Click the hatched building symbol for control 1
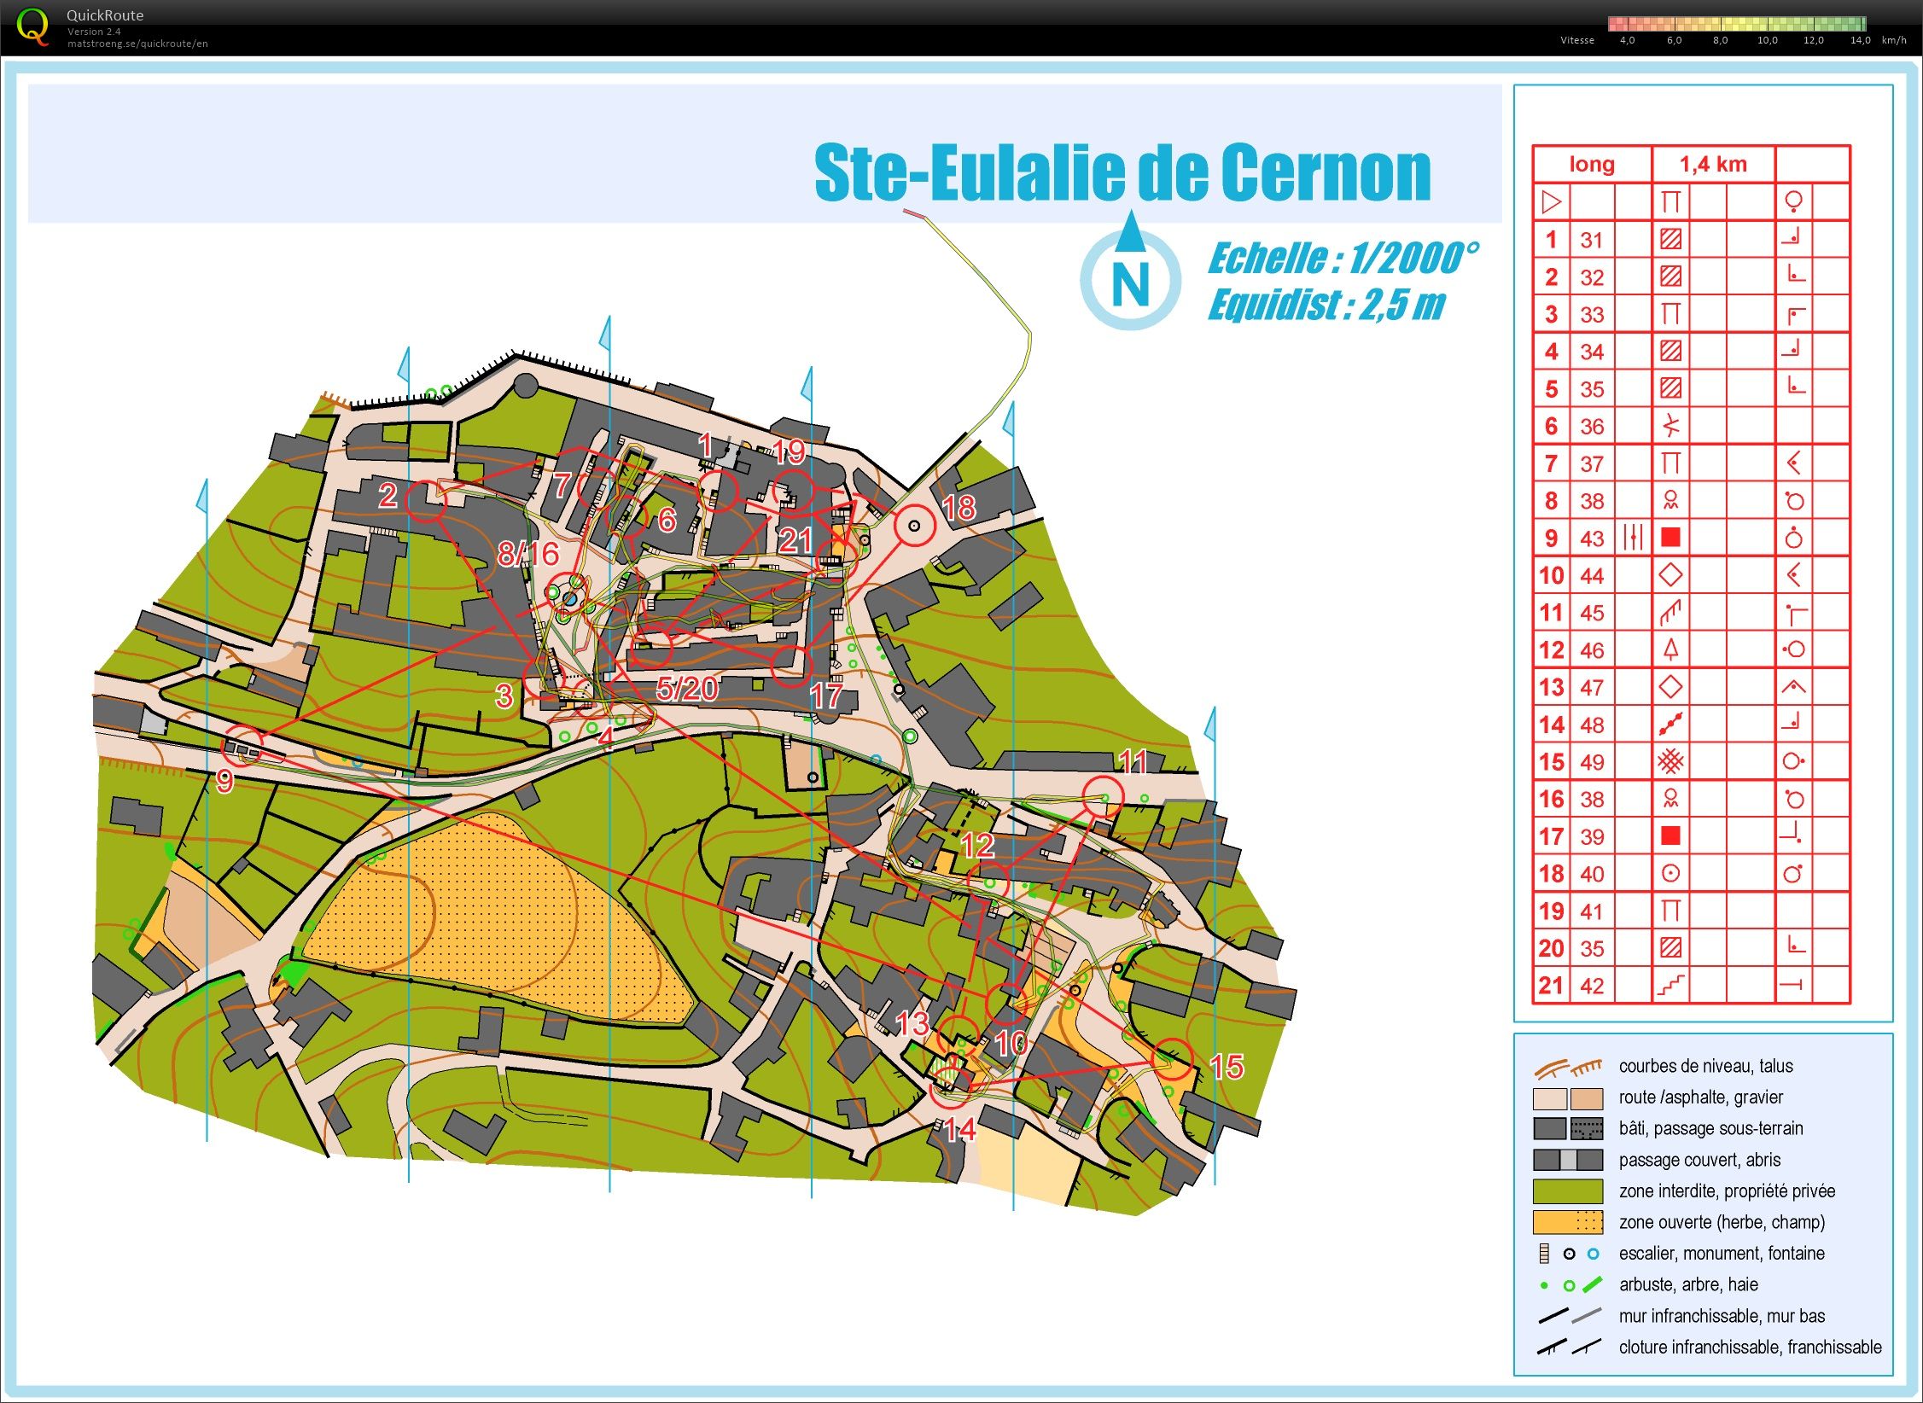Viewport: 1923px width, 1403px height. click(1670, 240)
